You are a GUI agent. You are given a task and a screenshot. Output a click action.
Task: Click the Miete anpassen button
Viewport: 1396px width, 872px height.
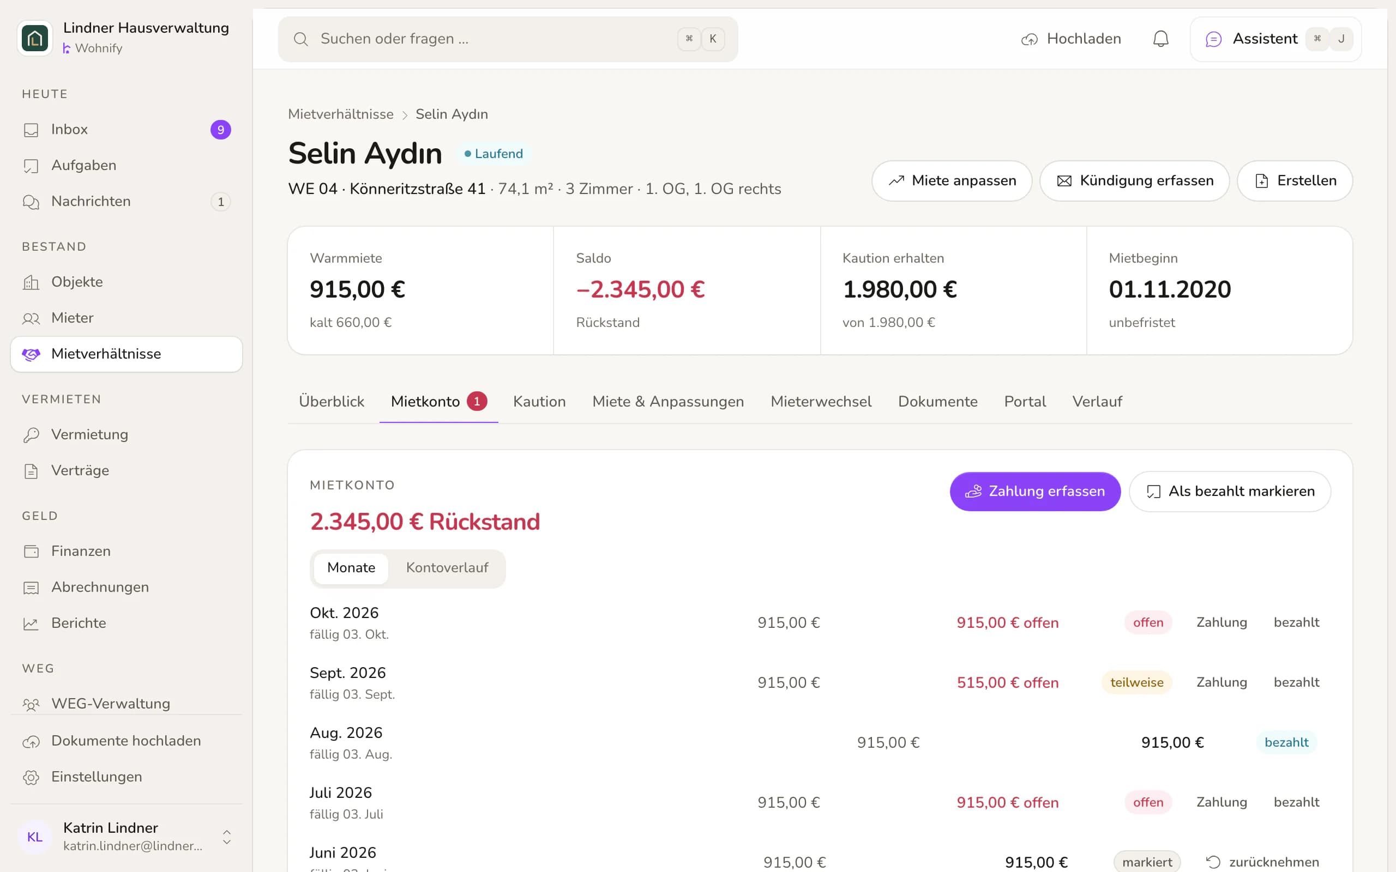(x=952, y=181)
